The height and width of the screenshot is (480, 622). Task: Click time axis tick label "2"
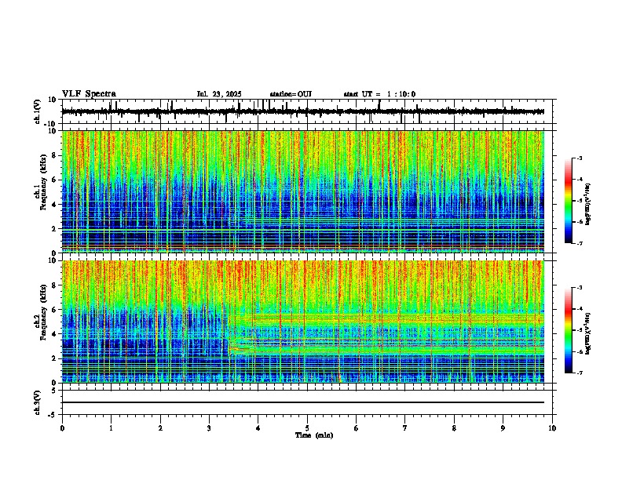coord(160,428)
